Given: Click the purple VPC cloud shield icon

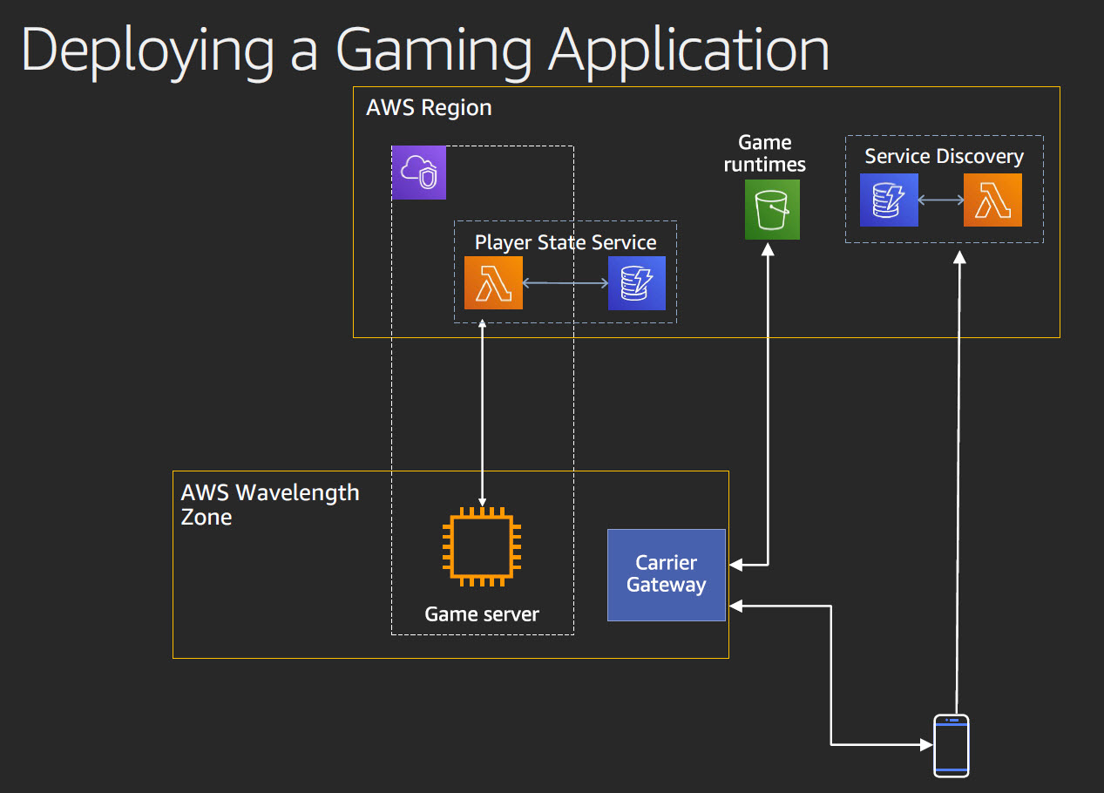Looking at the screenshot, I should coord(419,173).
